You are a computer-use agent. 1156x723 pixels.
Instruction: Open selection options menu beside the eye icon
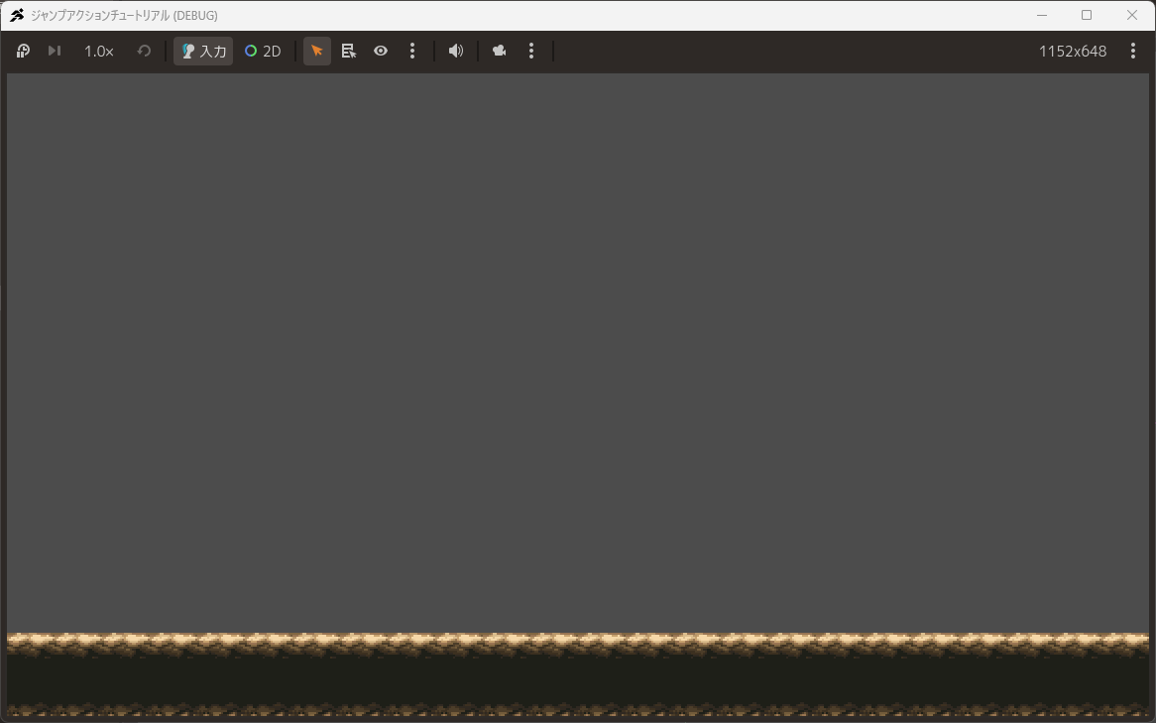[412, 51]
